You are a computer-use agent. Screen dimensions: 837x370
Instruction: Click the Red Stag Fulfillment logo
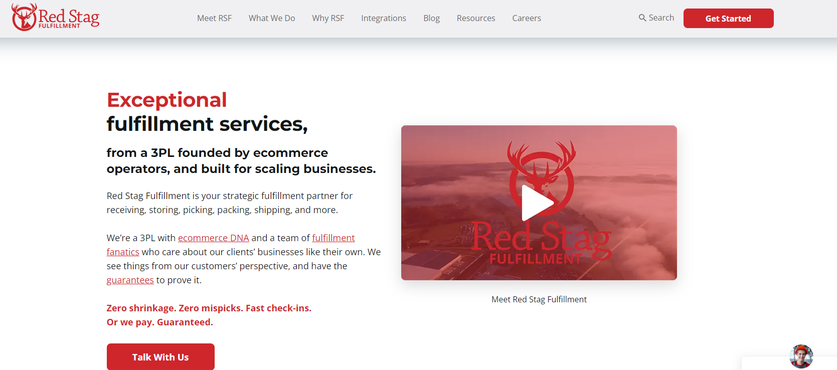tap(56, 18)
